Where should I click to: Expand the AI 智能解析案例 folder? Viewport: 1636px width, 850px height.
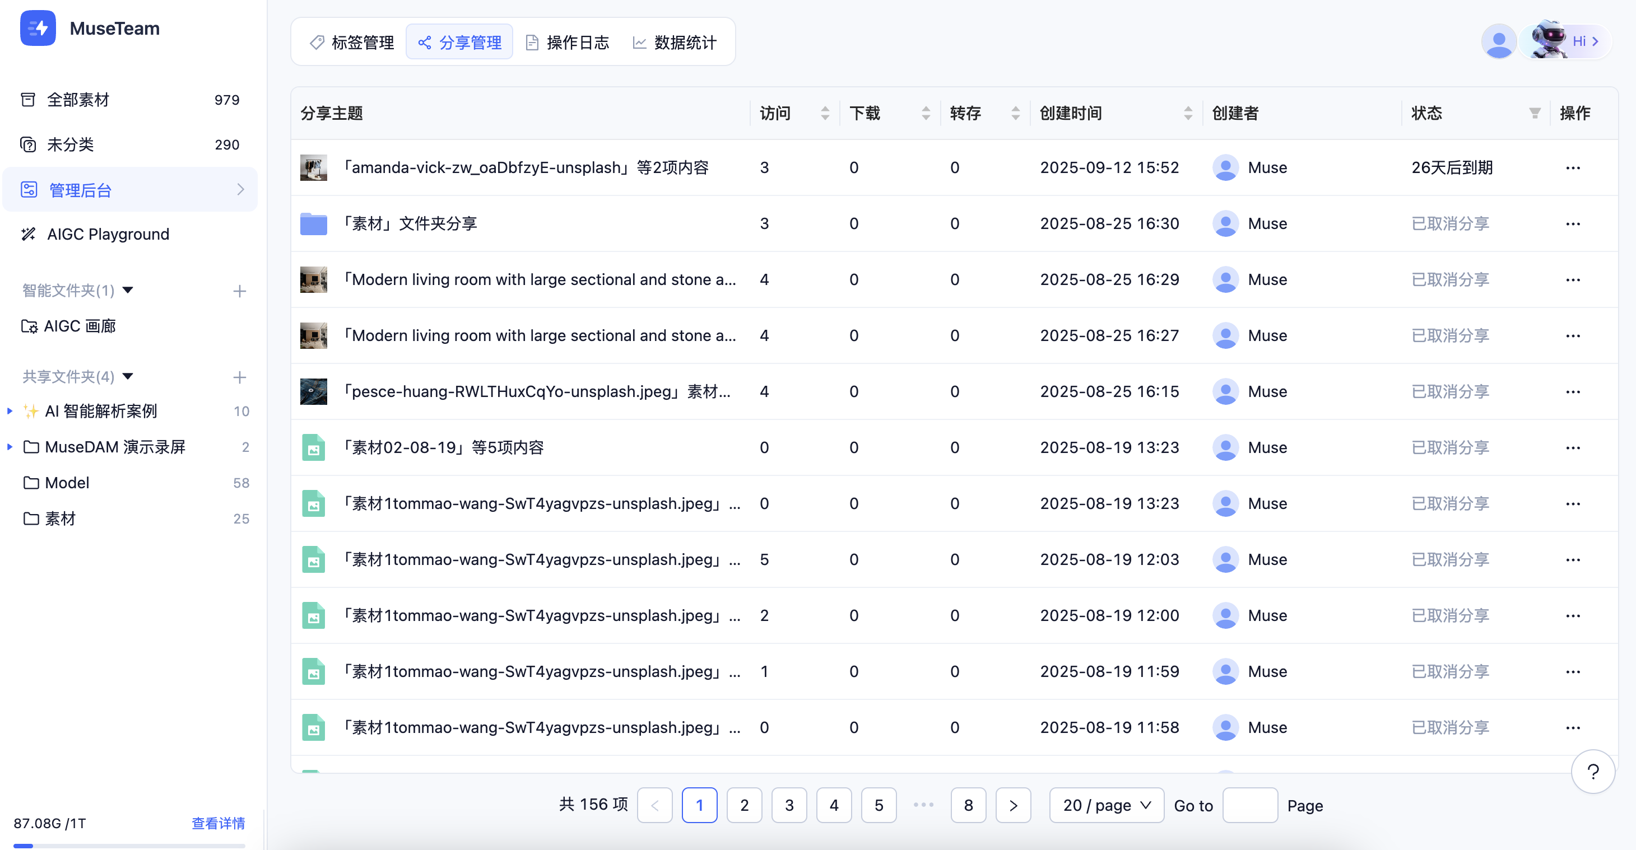(x=10, y=410)
